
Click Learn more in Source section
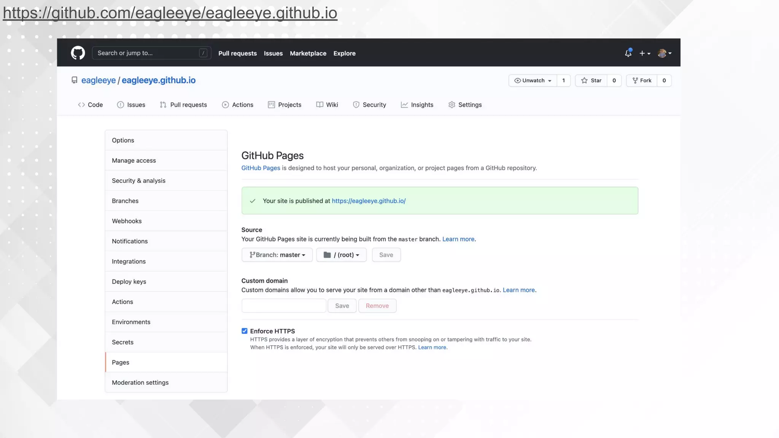[x=458, y=239]
